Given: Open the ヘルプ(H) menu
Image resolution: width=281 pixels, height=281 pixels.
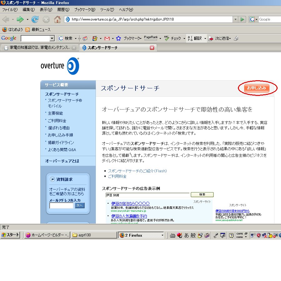Looking at the screenshot, I should coord(126,10).
